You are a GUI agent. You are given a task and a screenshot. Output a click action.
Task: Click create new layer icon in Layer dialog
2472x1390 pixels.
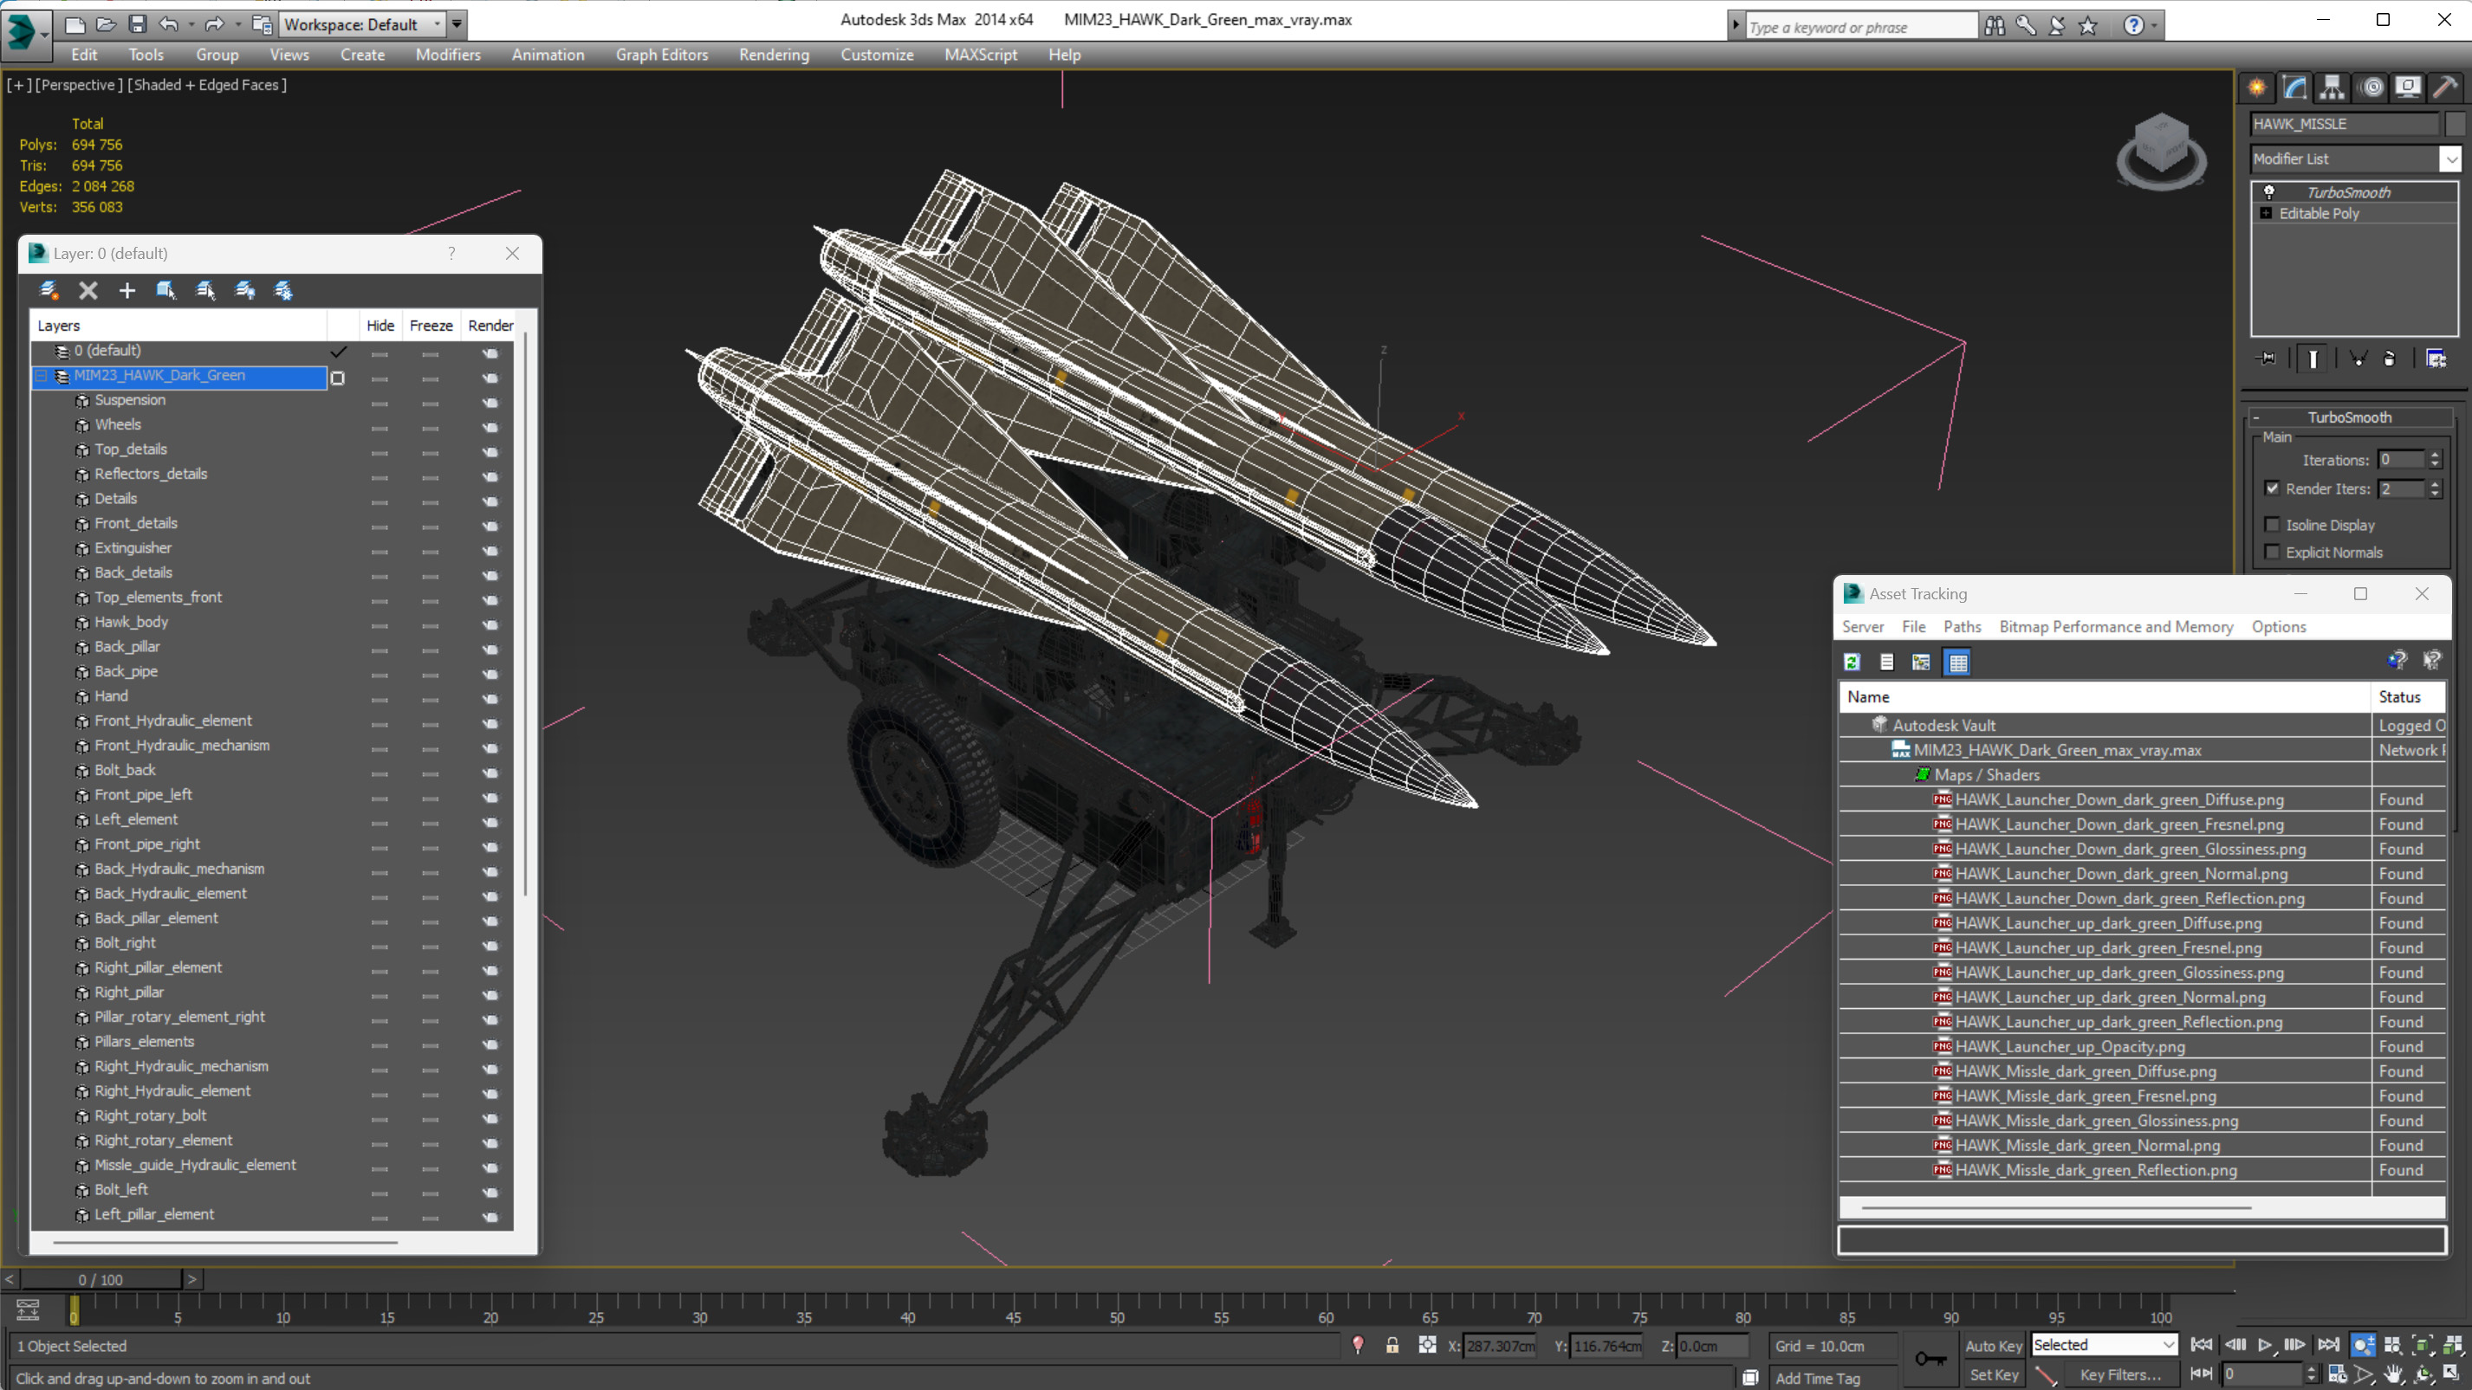pos(49,290)
